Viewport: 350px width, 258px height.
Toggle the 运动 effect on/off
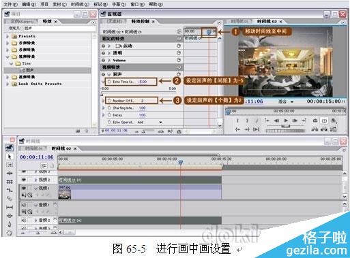coord(104,46)
